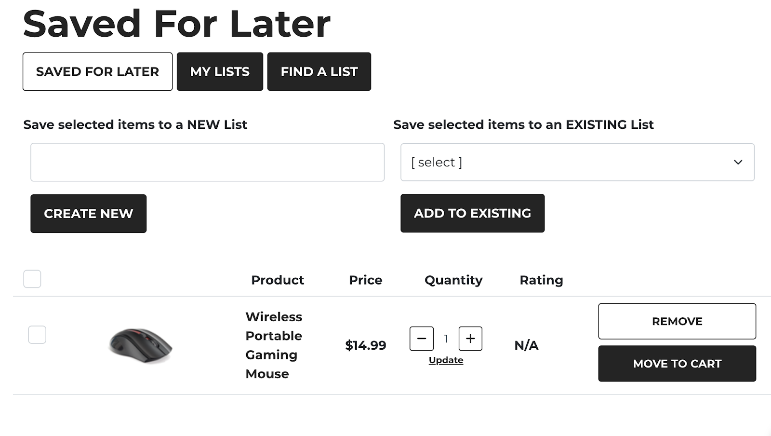Click MOVE TO CART for the mouse
This screenshot has width=771, height=436.
pyautogui.click(x=677, y=364)
